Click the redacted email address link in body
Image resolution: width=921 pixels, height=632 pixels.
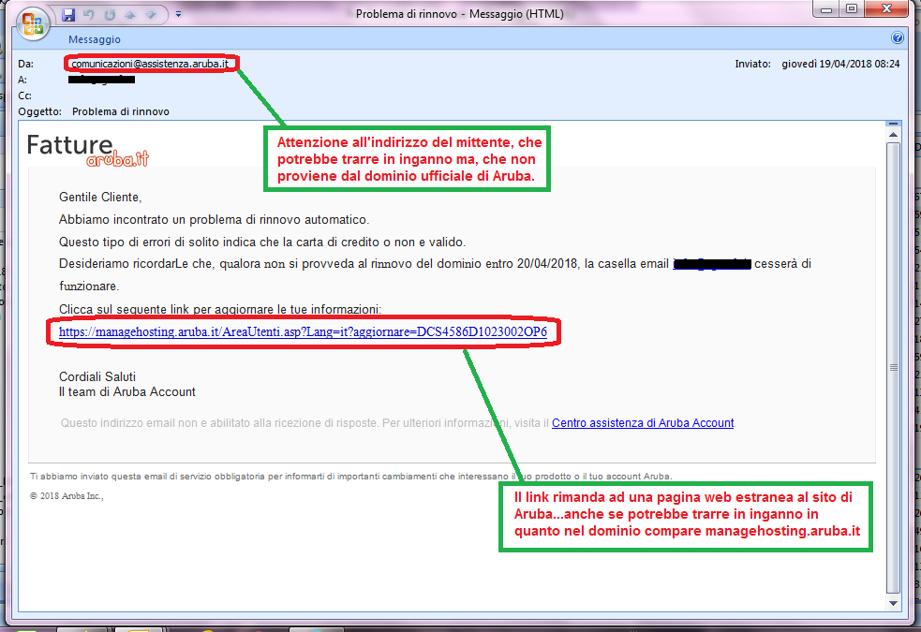(712, 264)
